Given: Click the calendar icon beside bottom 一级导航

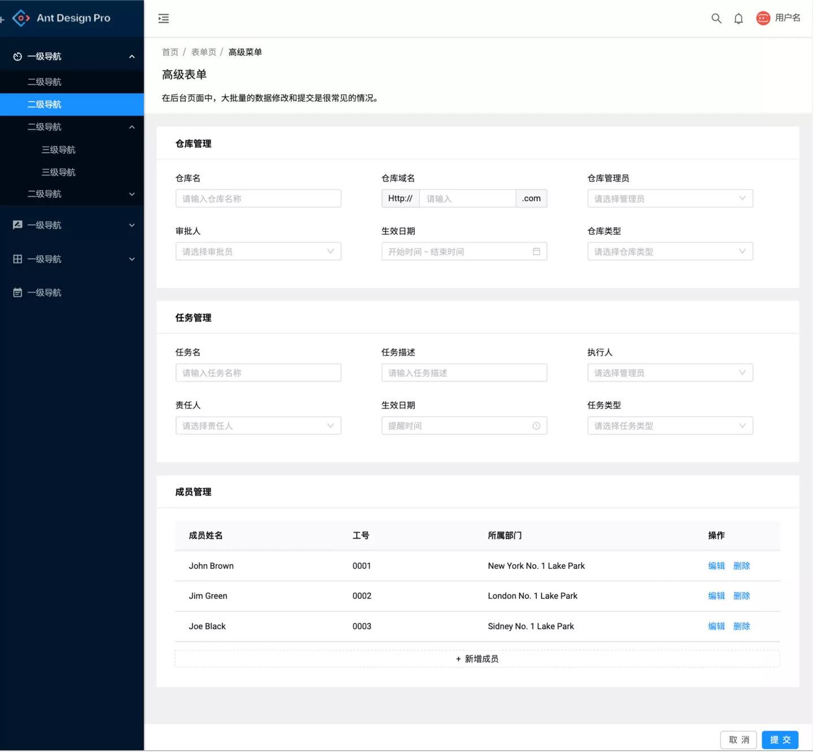Looking at the screenshot, I should (x=17, y=292).
